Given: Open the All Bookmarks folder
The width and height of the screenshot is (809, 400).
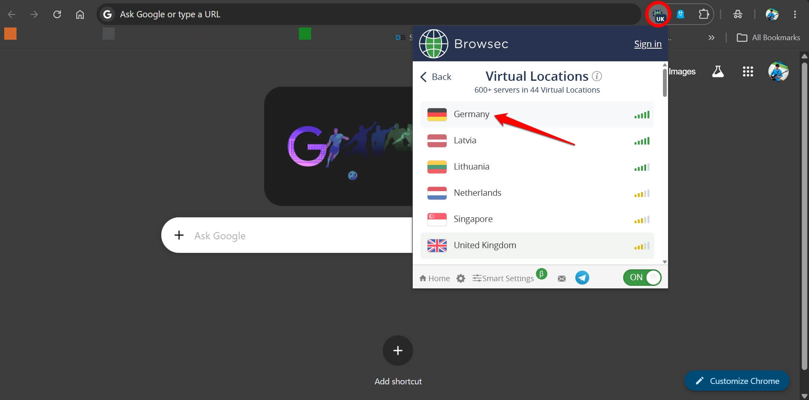Looking at the screenshot, I should tap(768, 38).
